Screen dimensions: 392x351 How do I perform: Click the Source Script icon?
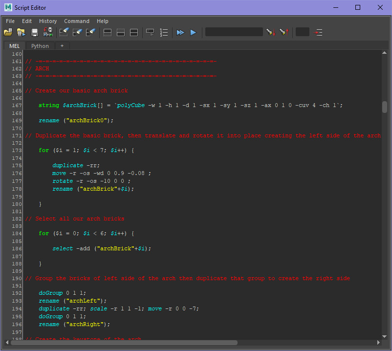coord(21,32)
